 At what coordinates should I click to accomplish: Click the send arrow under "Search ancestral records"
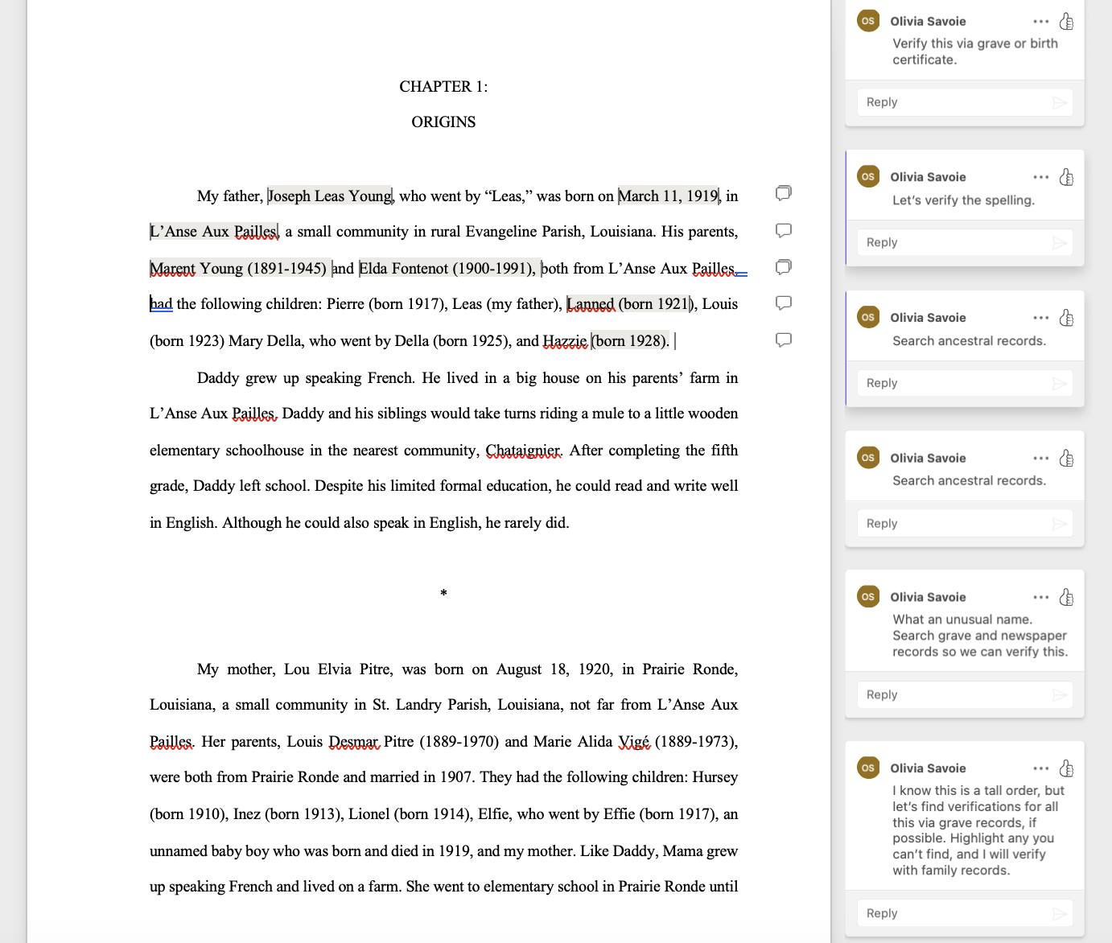click(x=1061, y=383)
